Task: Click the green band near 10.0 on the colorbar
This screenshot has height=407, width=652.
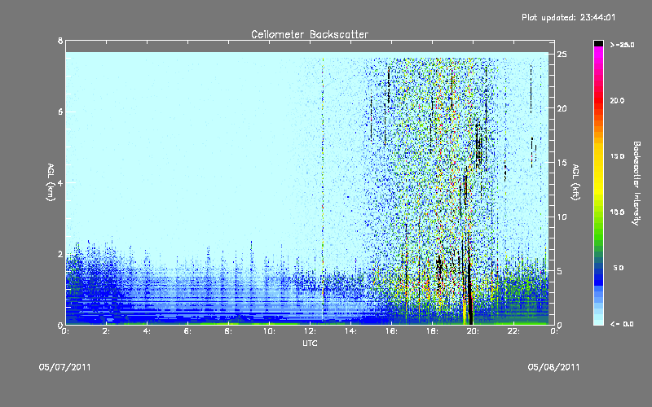Action: click(598, 216)
